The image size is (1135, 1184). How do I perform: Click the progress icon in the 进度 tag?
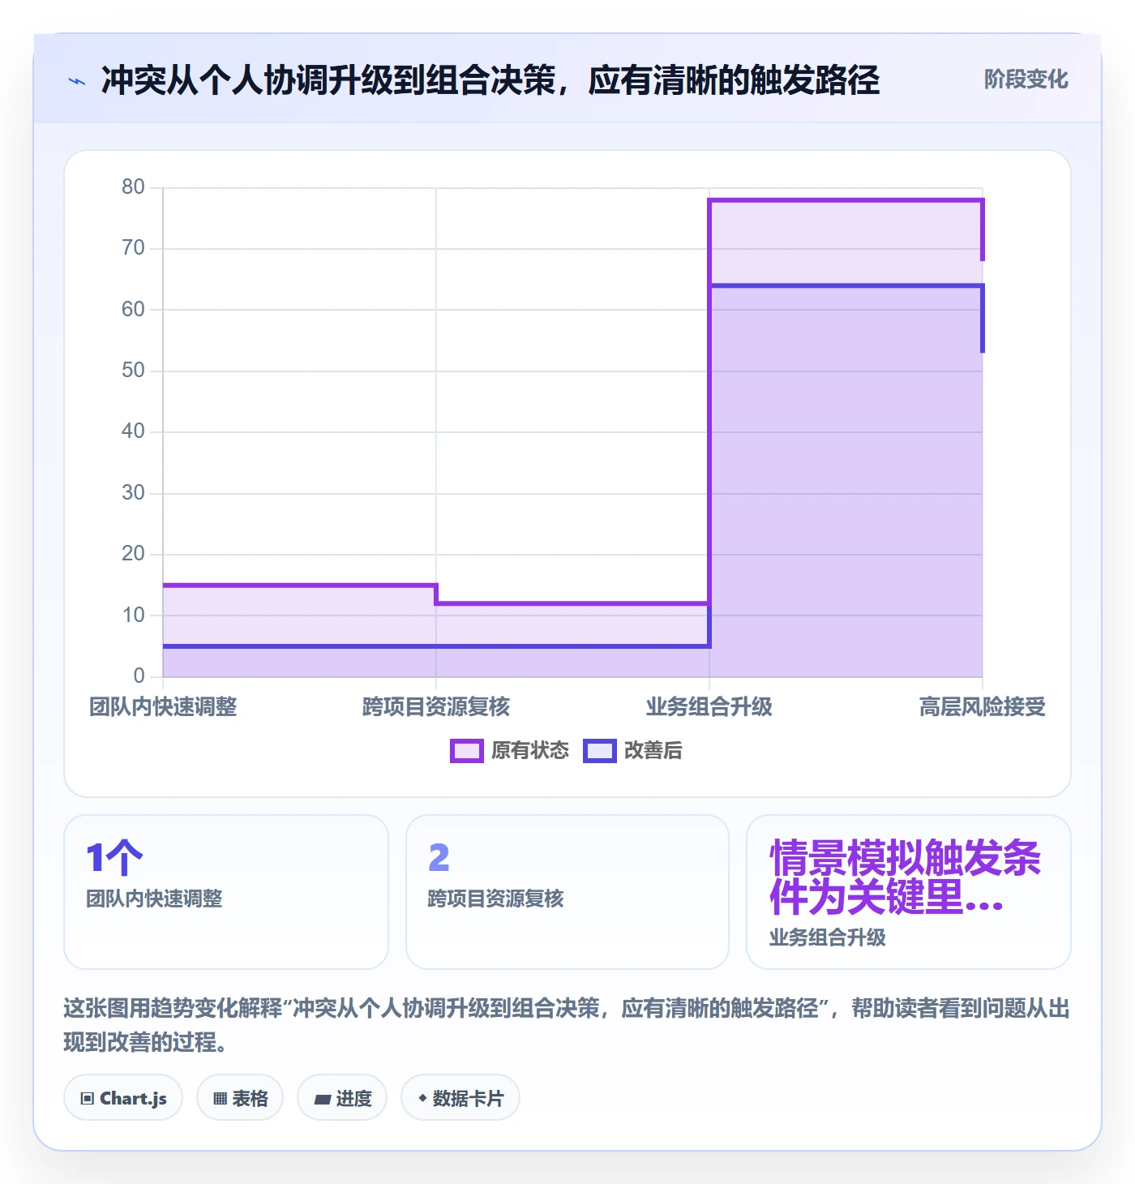click(322, 1099)
